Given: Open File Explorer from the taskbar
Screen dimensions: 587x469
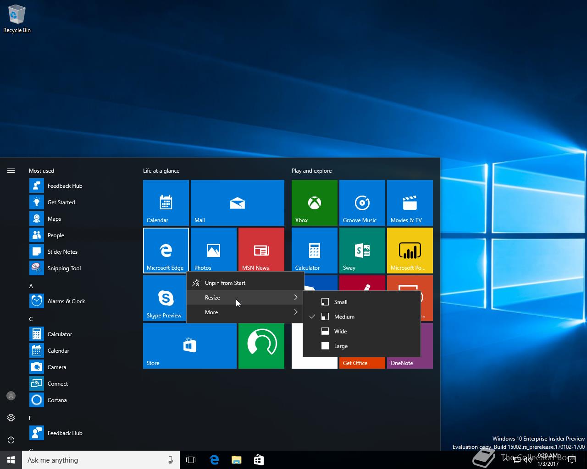Looking at the screenshot, I should click(x=236, y=460).
